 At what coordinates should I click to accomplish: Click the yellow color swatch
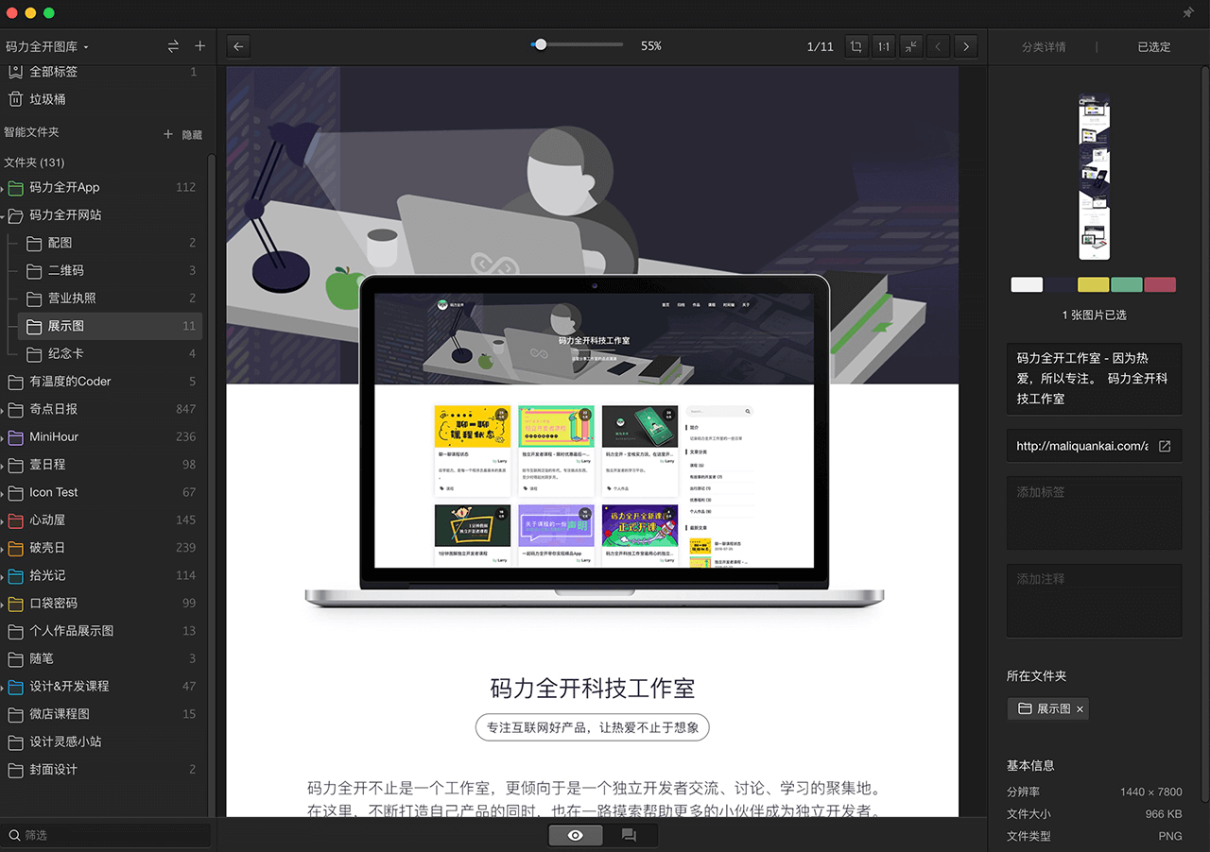point(1094,284)
